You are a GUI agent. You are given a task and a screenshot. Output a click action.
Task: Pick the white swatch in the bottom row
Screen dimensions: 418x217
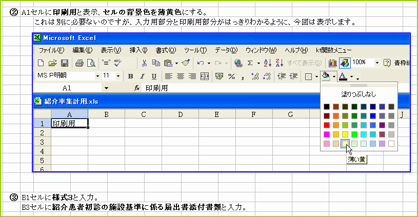pyautogui.click(x=391, y=144)
